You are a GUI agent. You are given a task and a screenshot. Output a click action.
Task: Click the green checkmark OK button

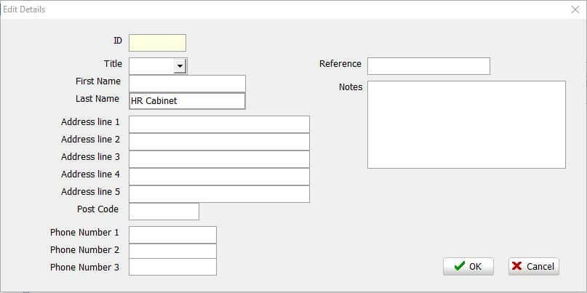468,266
